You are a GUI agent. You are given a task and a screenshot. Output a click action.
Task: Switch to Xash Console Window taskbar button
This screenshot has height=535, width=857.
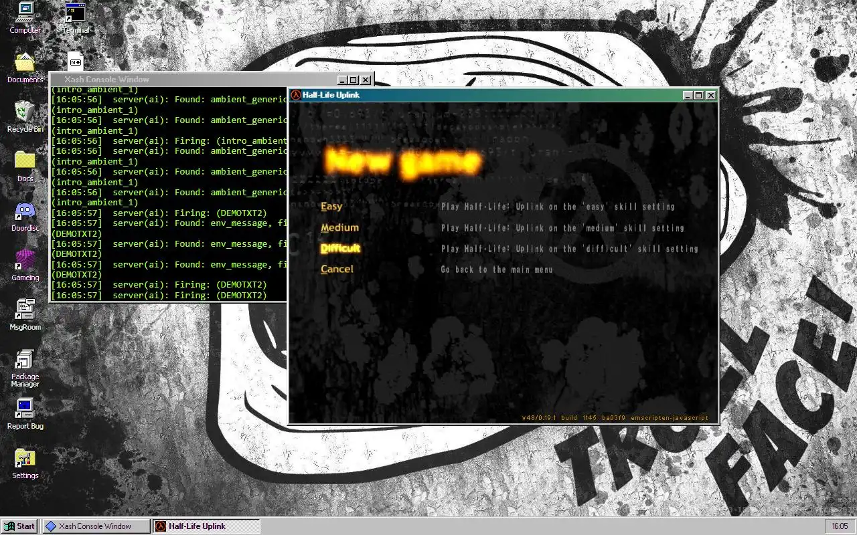coord(96,526)
